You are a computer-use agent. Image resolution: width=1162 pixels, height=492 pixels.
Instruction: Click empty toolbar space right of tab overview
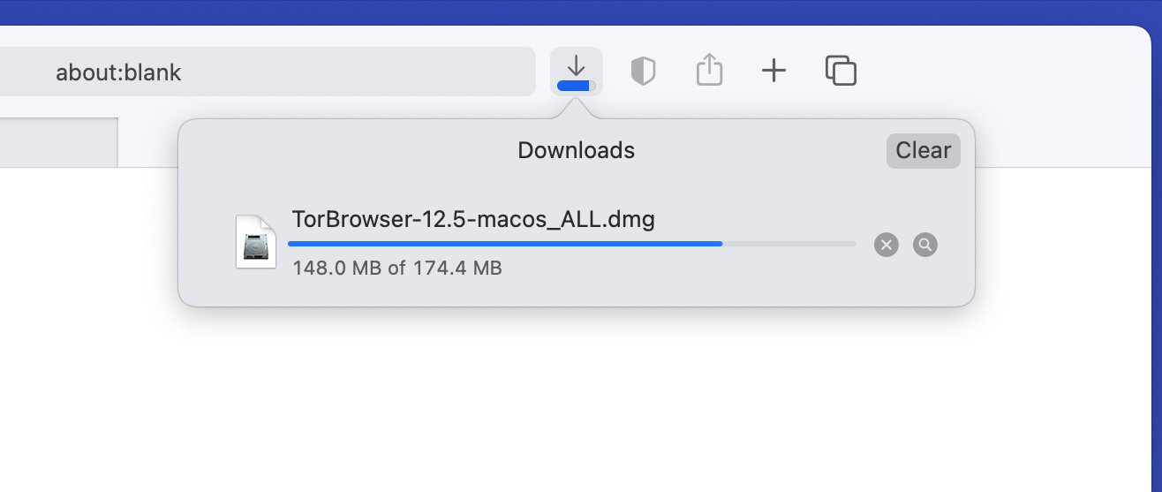pyautogui.click(x=998, y=71)
